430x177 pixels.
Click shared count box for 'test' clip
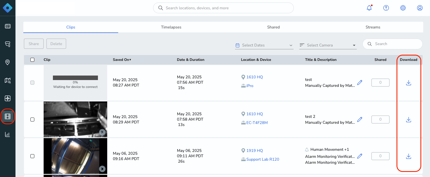coord(380,83)
